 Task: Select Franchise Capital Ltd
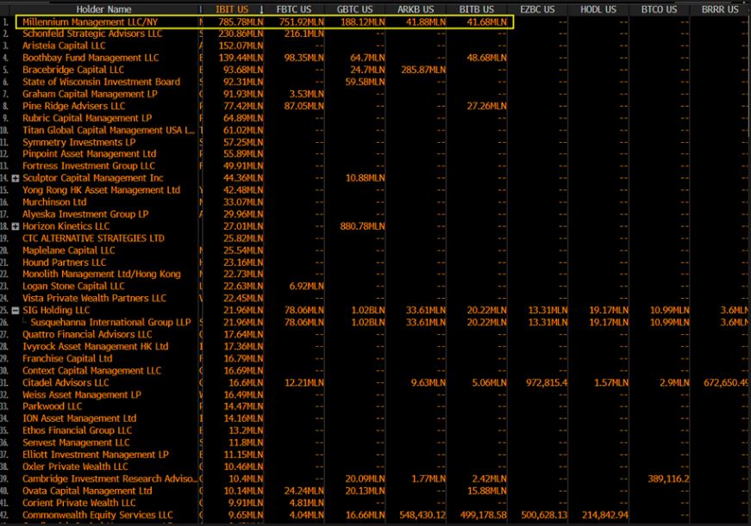[67, 359]
